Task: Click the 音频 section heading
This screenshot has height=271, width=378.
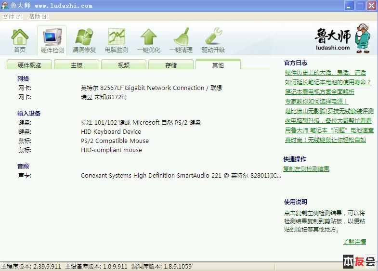Action: pos(23,166)
